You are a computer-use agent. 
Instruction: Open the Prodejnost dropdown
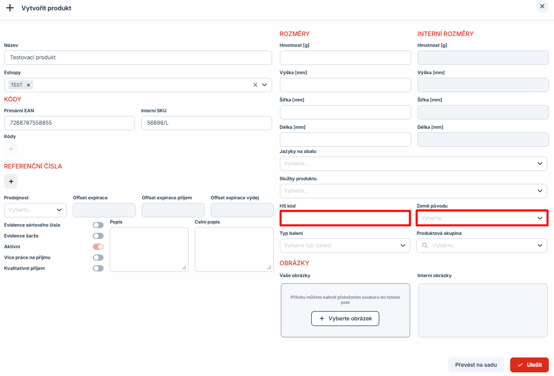coord(35,210)
